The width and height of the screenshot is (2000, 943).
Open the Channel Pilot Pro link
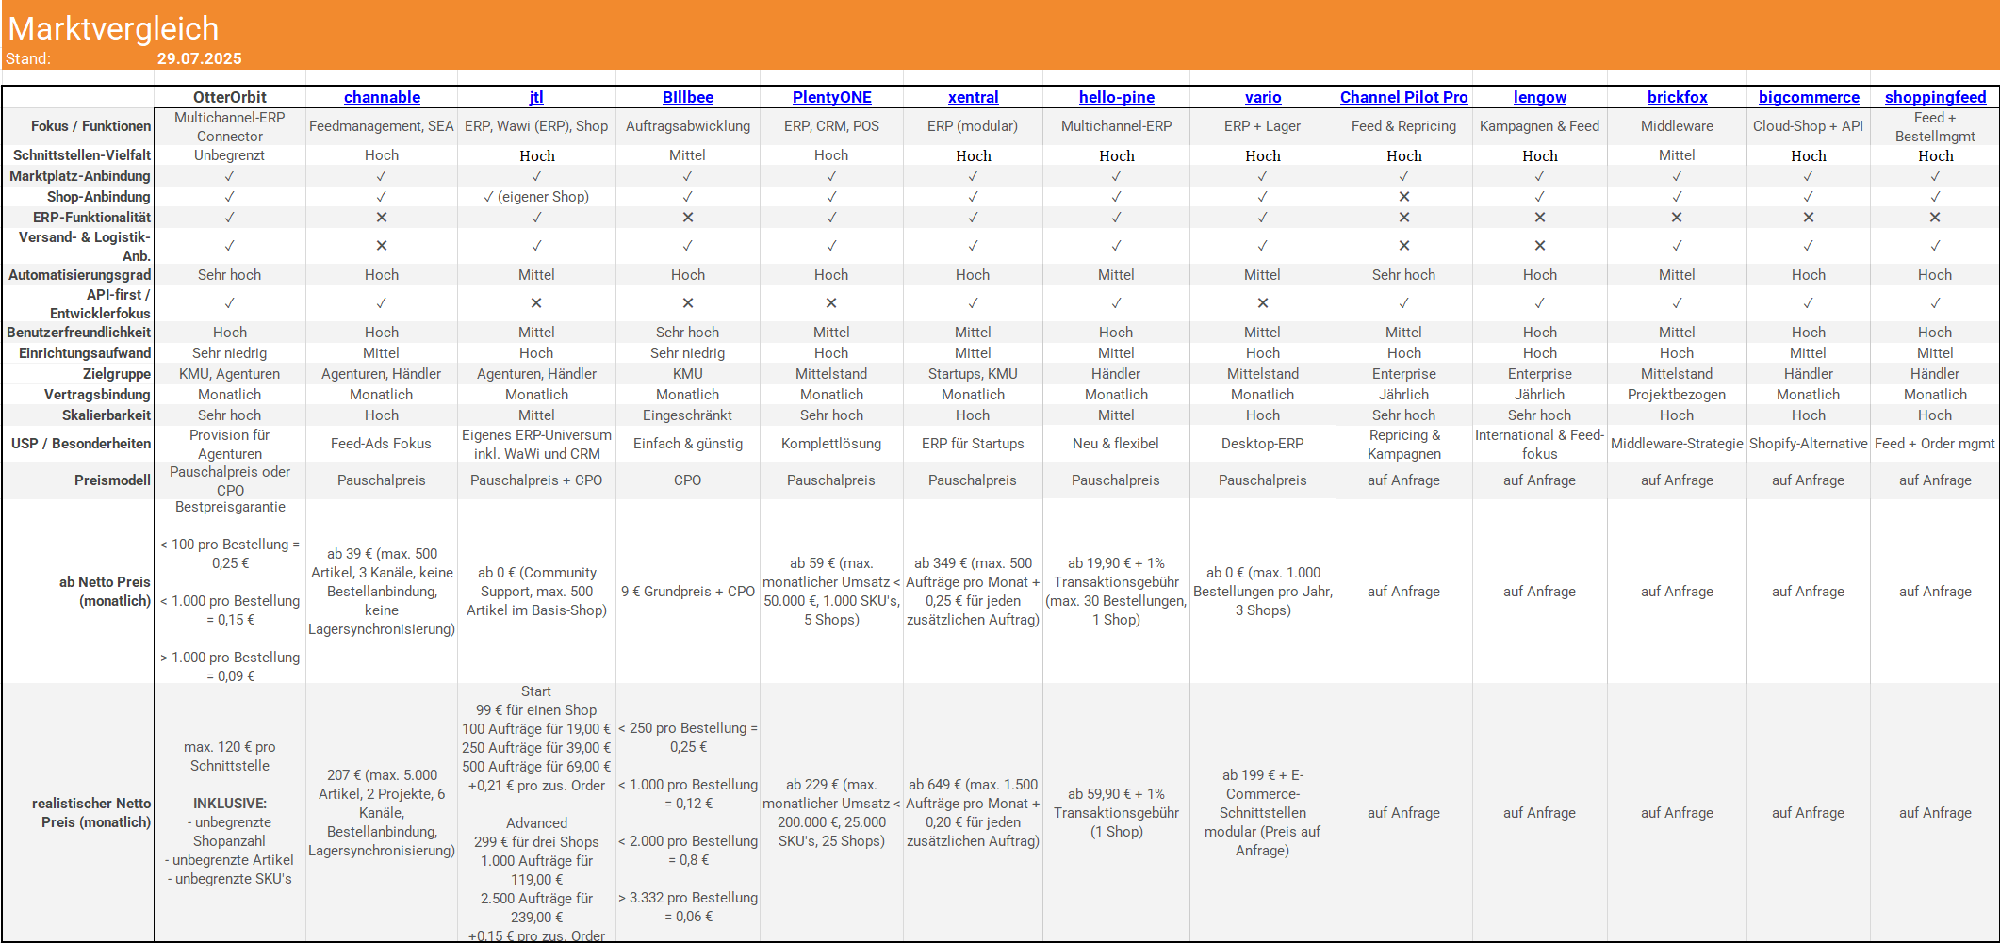(x=1403, y=97)
